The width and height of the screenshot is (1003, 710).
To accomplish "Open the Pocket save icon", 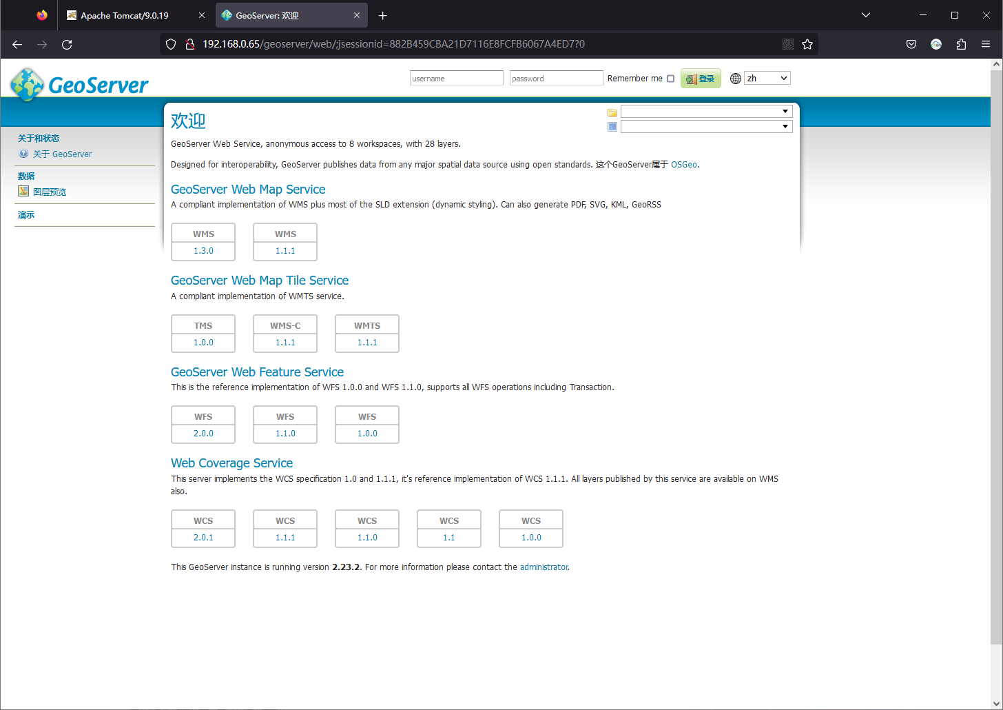I will (911, 44).
